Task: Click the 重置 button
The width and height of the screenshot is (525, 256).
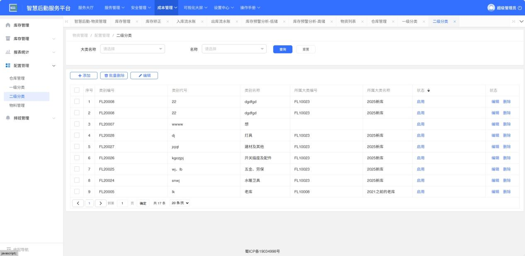Action: point(306,49)
